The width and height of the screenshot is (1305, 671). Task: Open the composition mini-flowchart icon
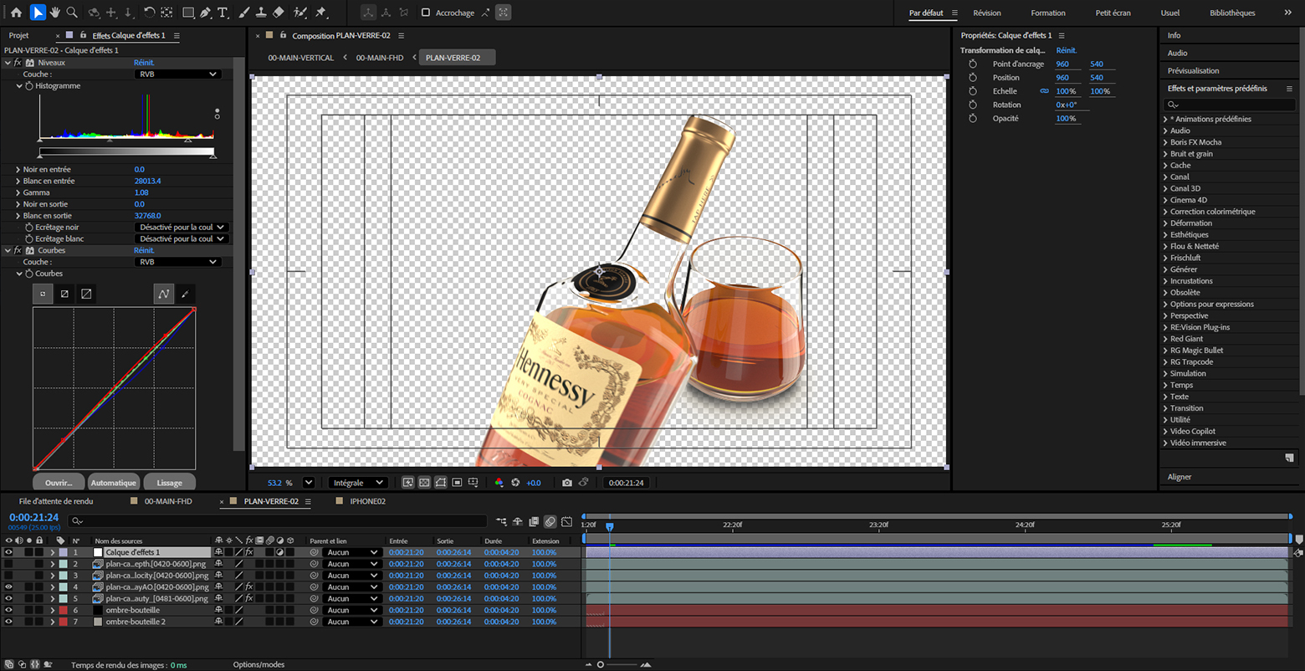(501, 521)
